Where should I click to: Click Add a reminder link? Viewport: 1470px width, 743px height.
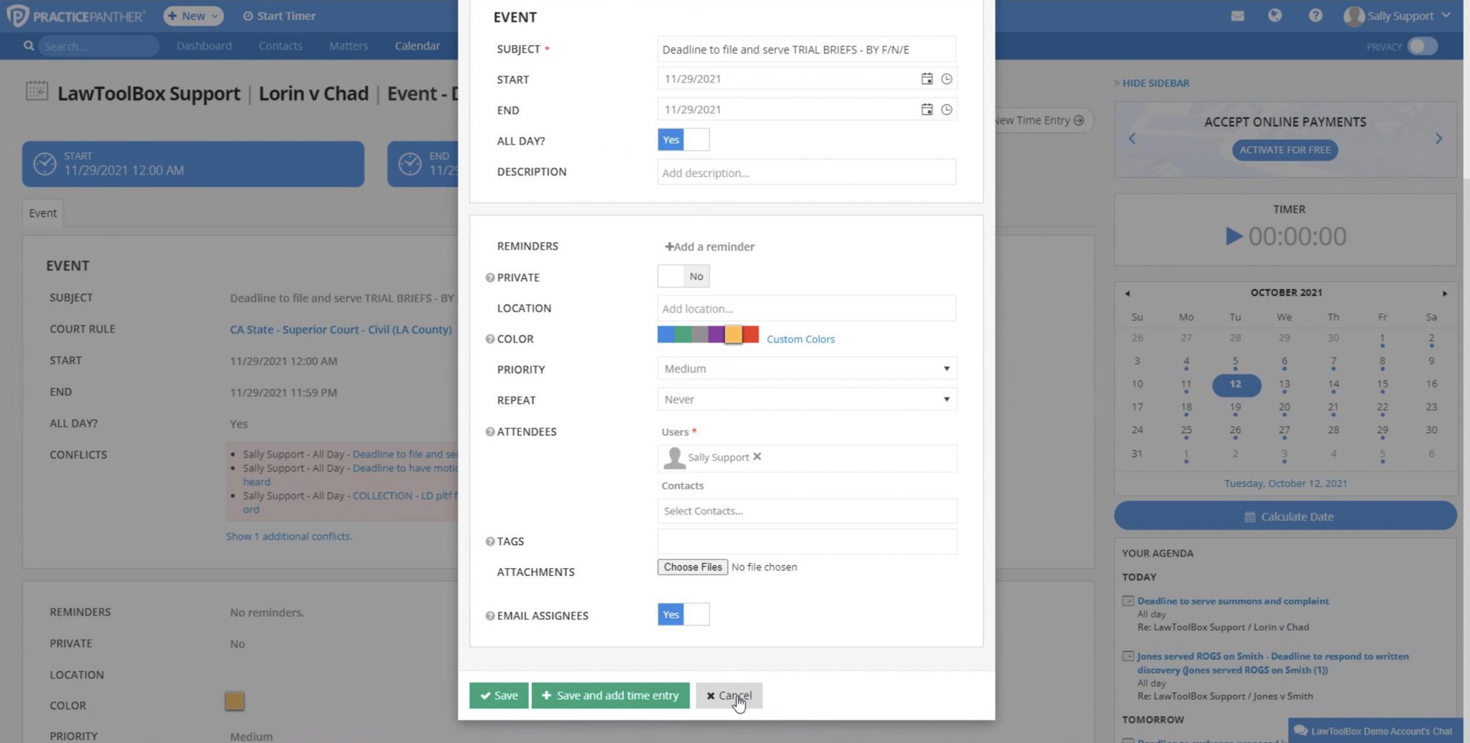[x=709, y=247]
